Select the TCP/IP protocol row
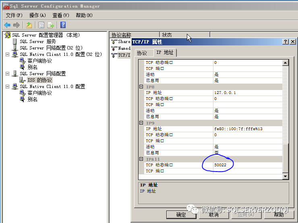Image resolution: width=298 pixels, height=223 pixels. point(122,55)
